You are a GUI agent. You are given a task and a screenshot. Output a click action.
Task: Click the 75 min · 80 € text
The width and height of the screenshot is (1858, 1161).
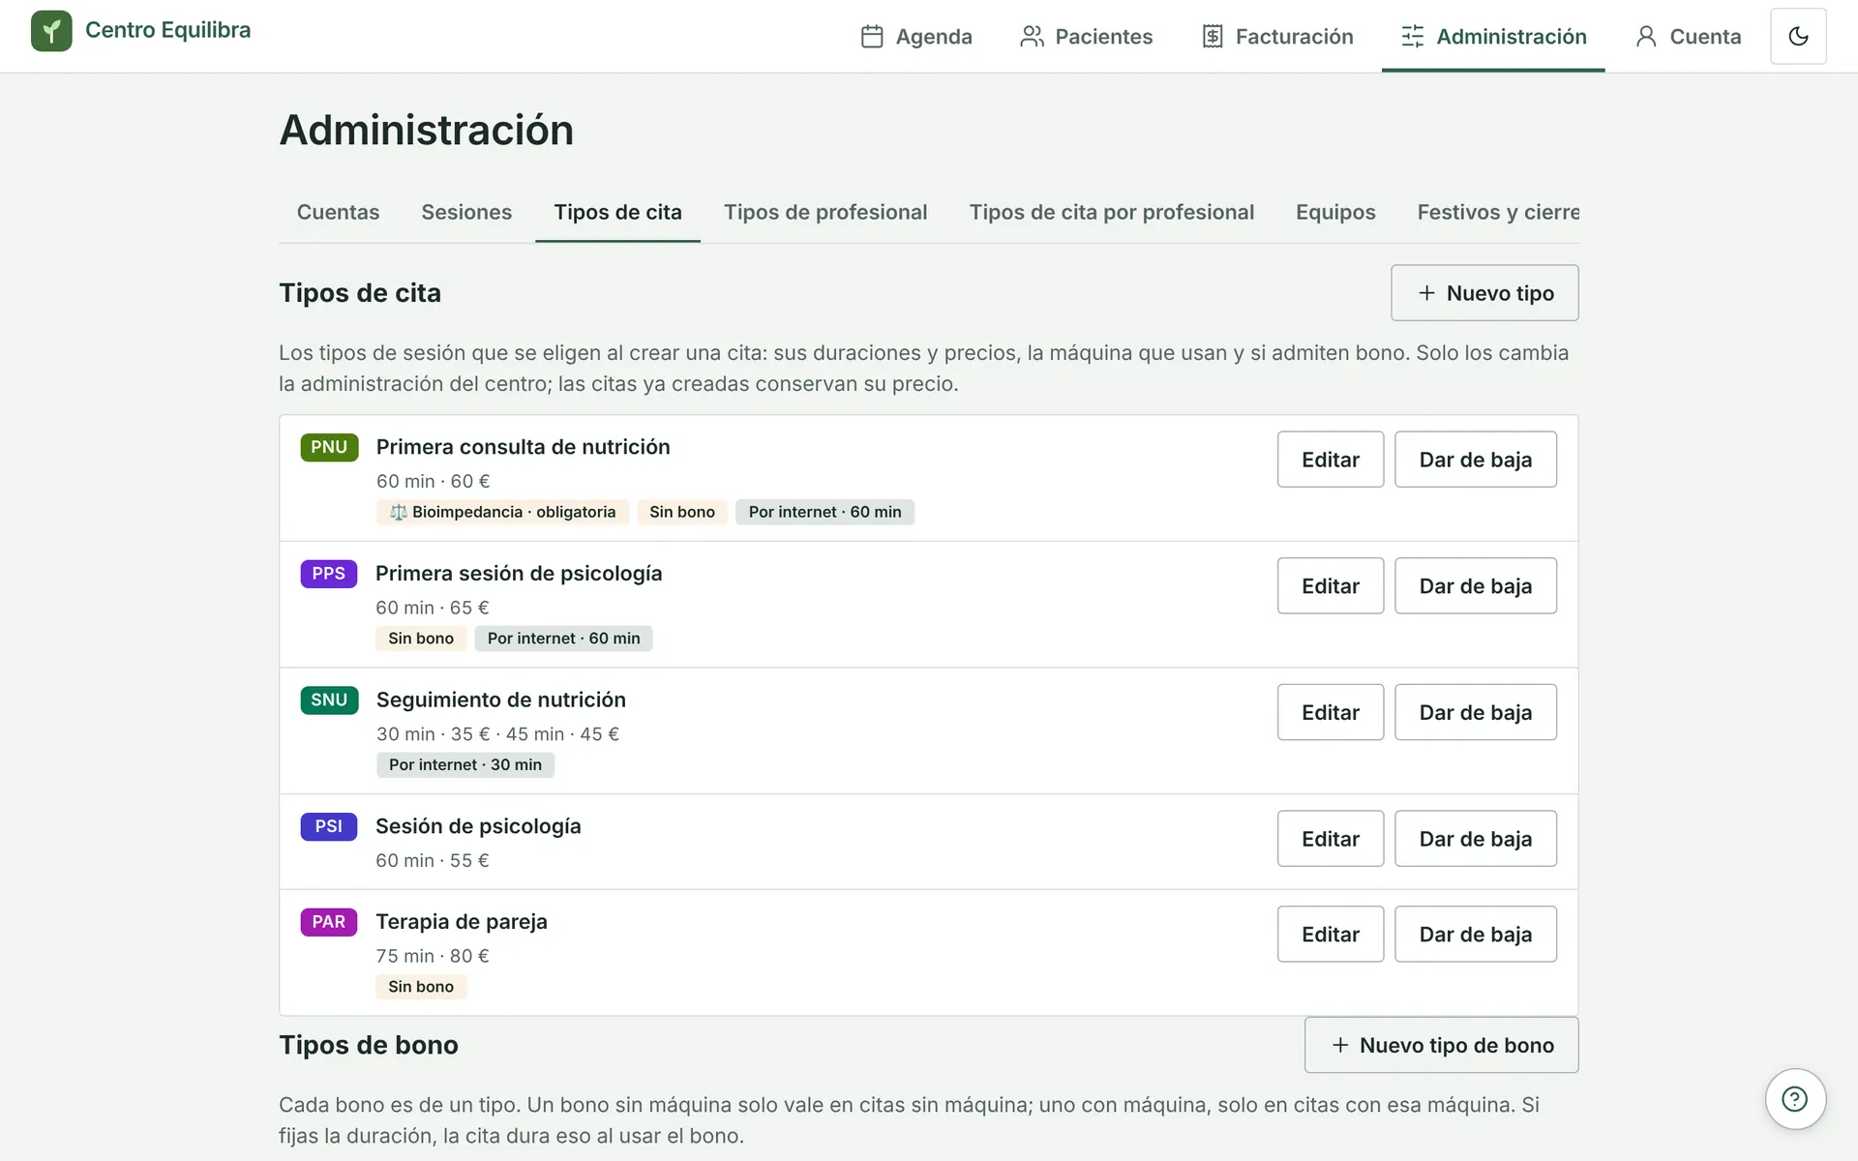433,956
